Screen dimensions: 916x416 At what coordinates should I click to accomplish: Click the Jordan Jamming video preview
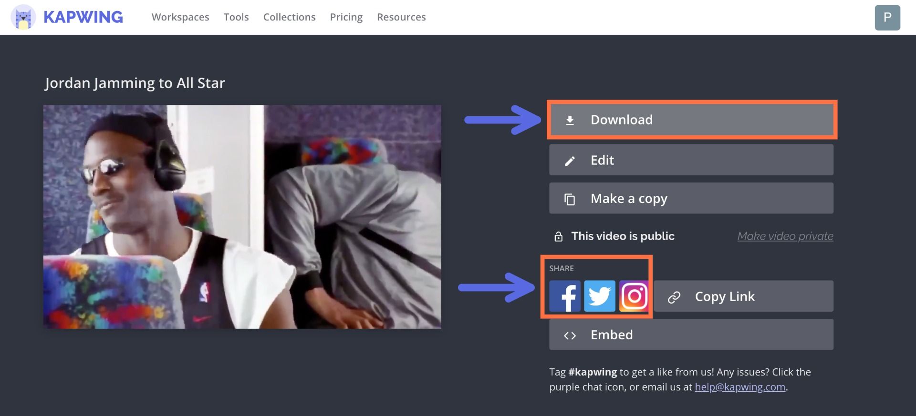pyautogui.click(x=242, y=217)
